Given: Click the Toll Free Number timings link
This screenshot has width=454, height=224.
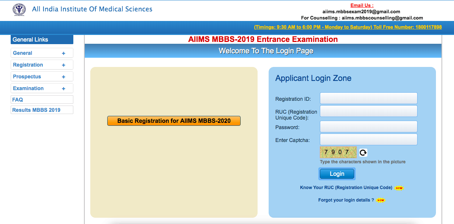Looking at the screenshot, I should 348,27.
